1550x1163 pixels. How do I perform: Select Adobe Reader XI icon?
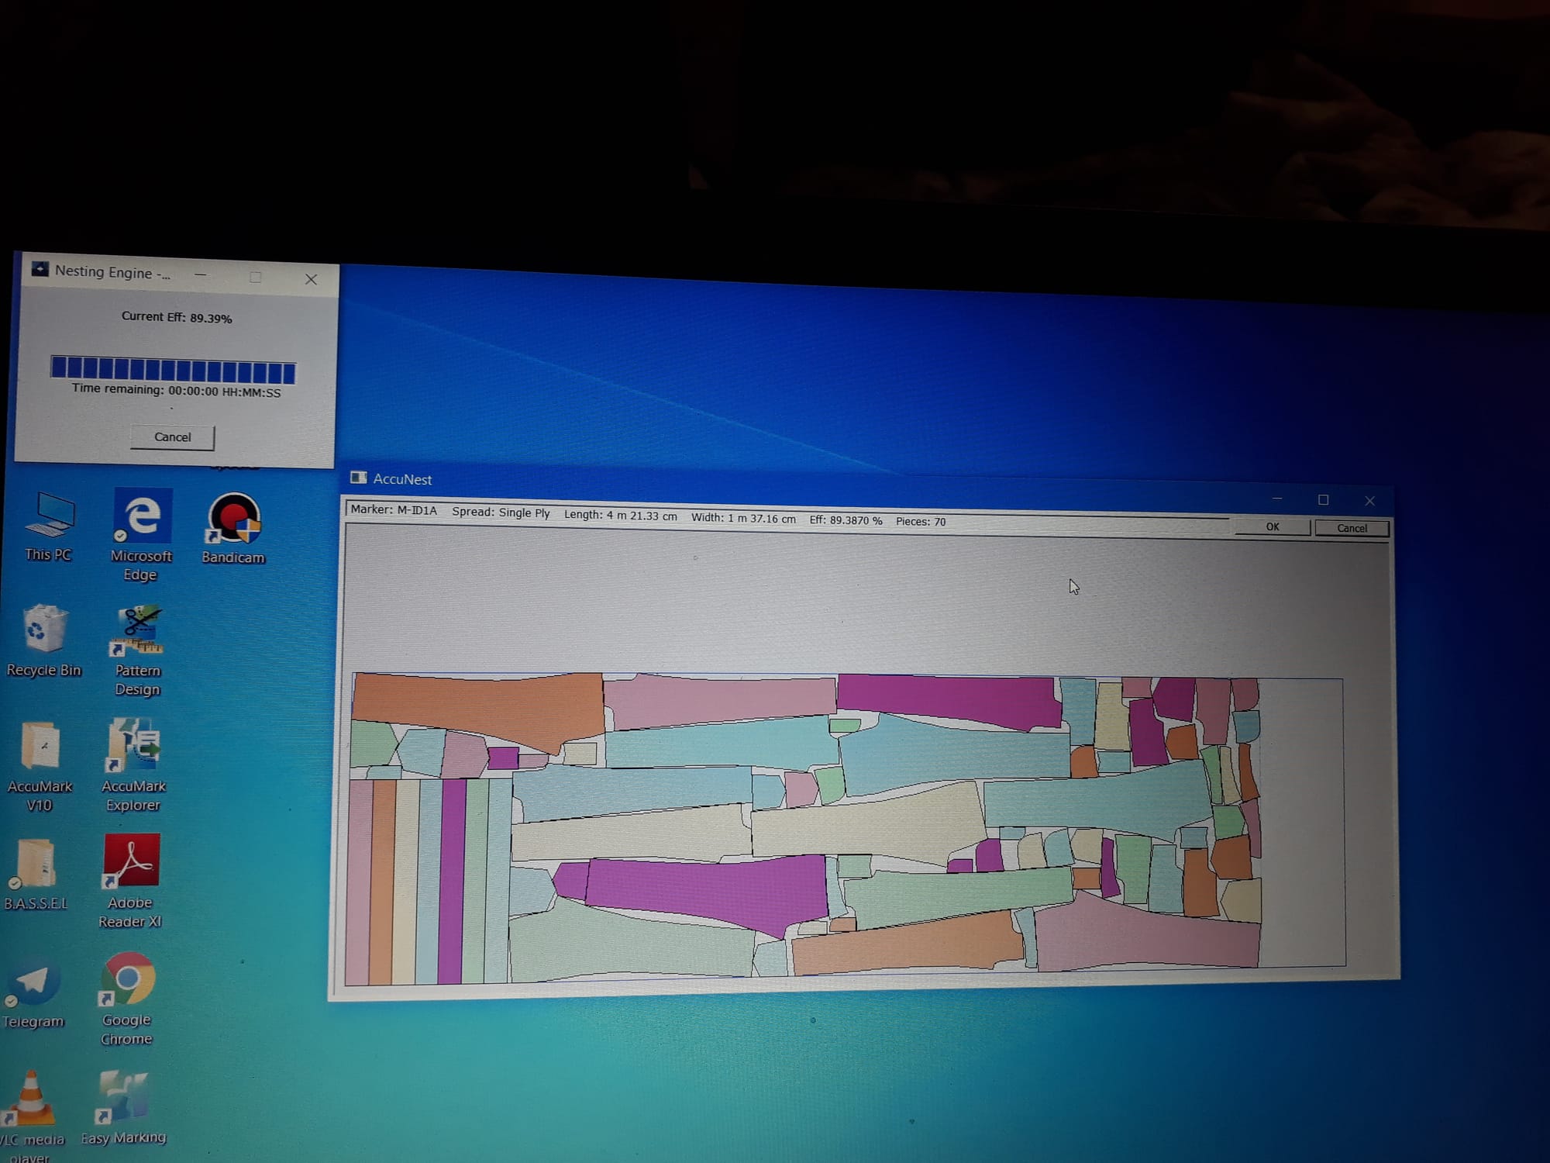pos(131,862)
